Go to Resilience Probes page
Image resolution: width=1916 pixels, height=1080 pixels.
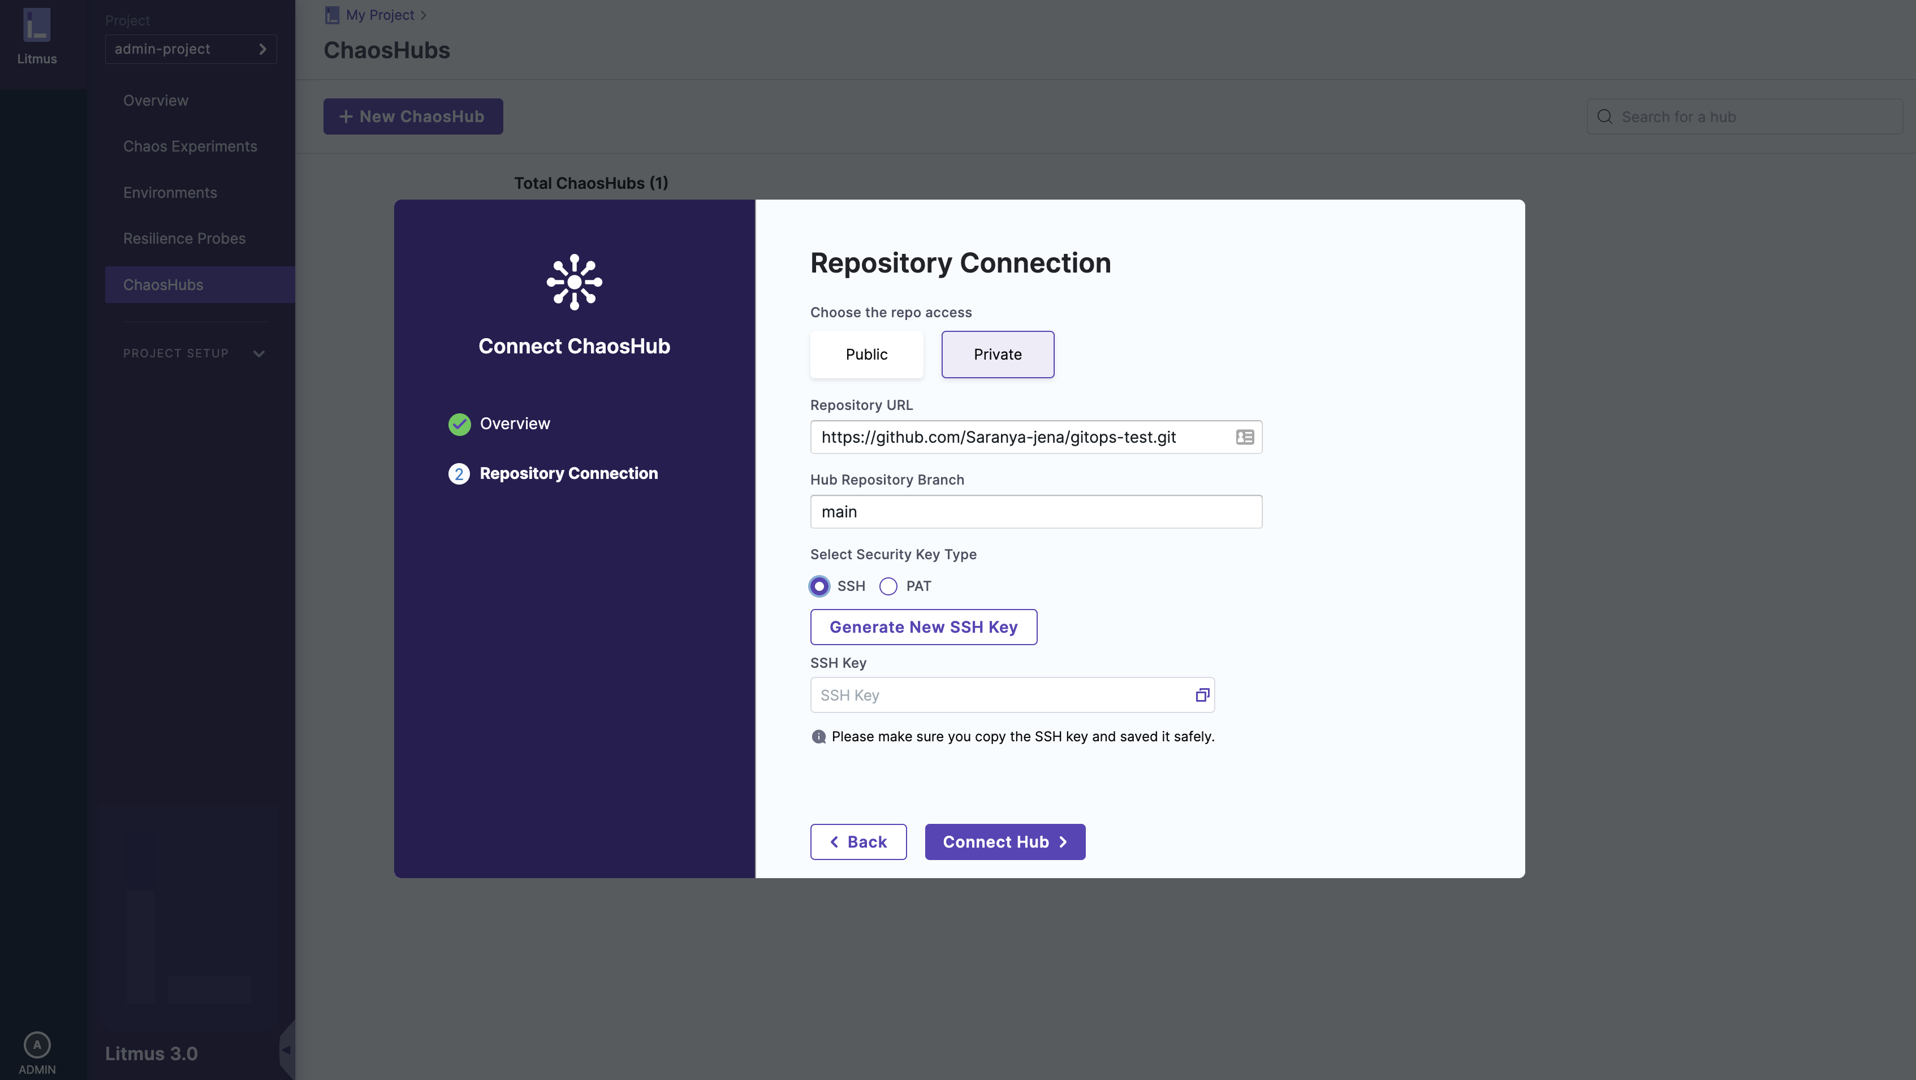point(184,239)
